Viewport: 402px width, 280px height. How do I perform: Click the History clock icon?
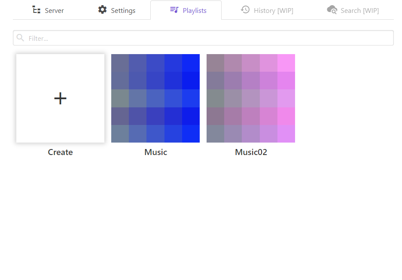click(245, 10)
